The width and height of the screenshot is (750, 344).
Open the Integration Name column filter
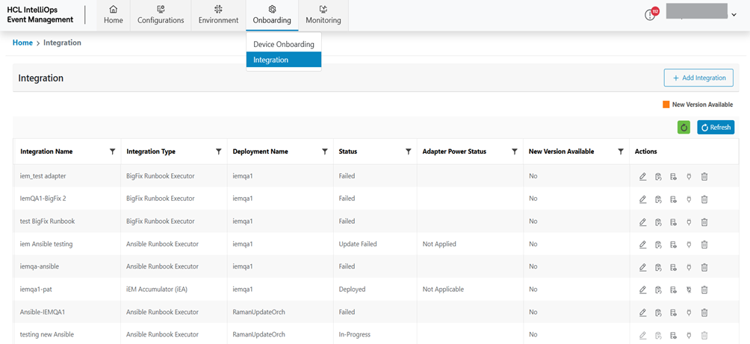112,151
